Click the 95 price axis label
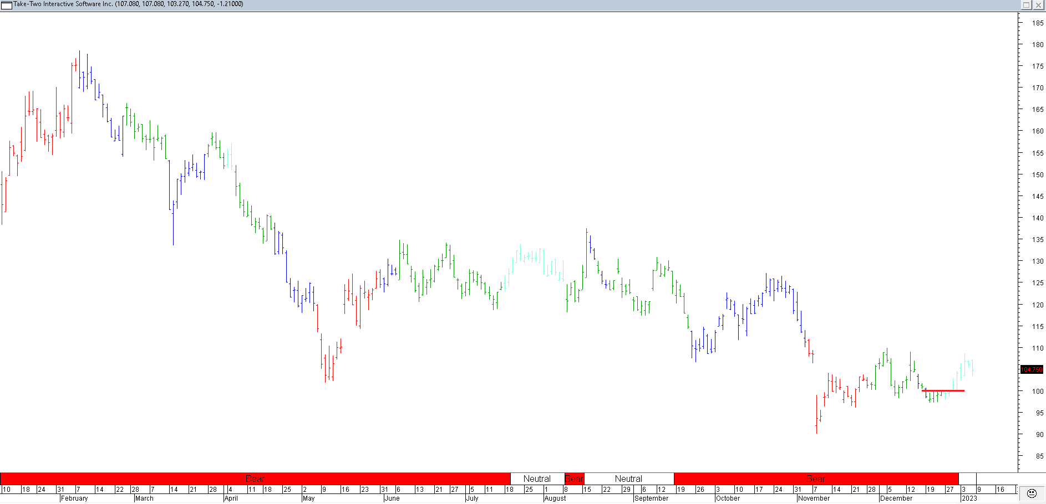The height and width of the screenshot is (504, 1046). tap(1040, 413)
